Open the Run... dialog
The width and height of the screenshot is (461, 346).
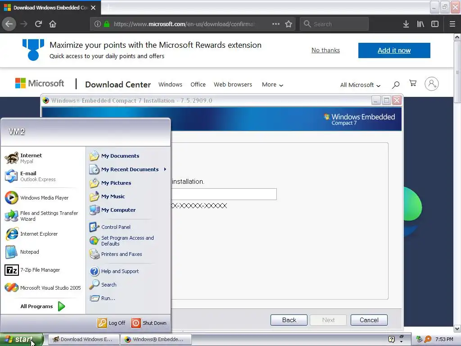tap(128, 298)
